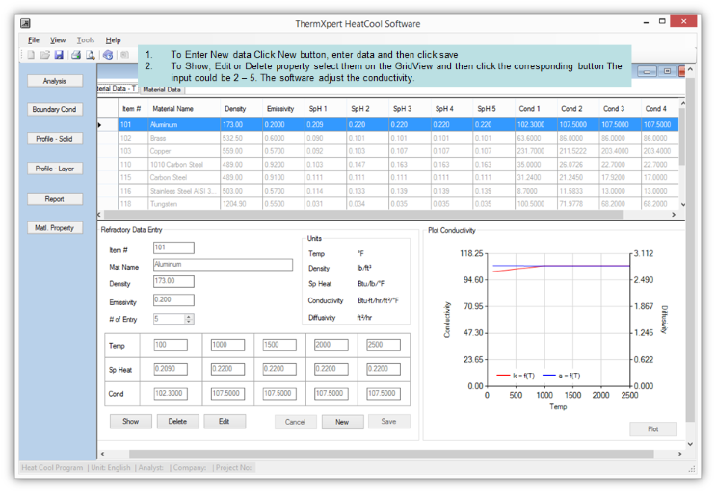Click the grid's horizontal scrollbar thumb
716x493 pixels.
(x=363, y=215)
